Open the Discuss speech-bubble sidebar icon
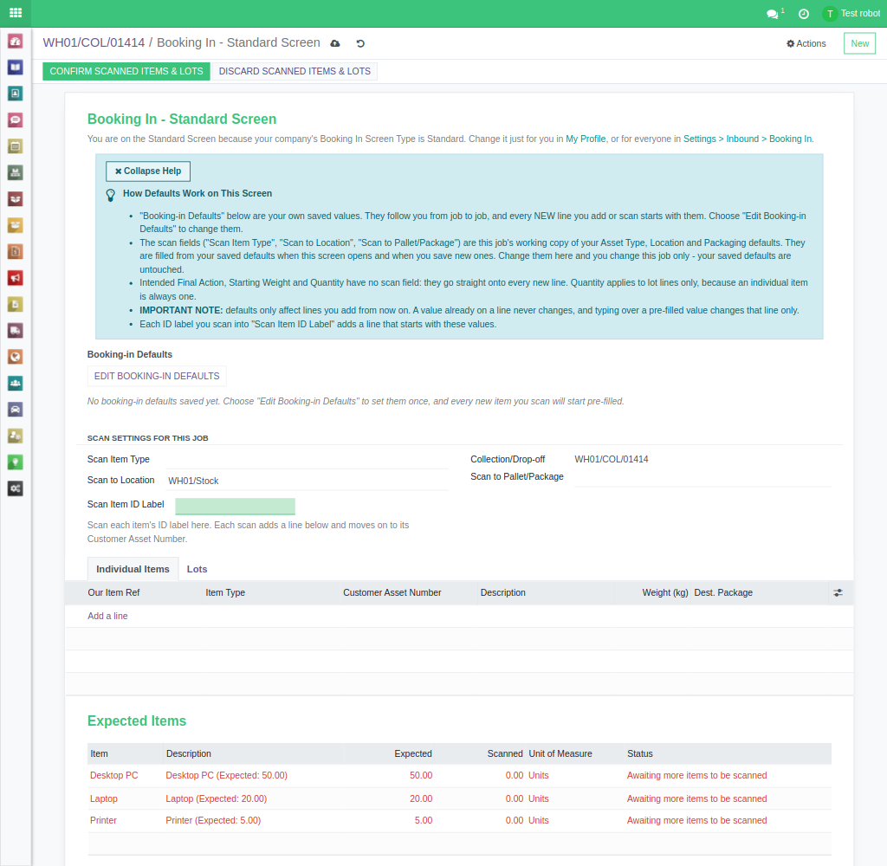The image size is (887, 866). tap(16, 120)
